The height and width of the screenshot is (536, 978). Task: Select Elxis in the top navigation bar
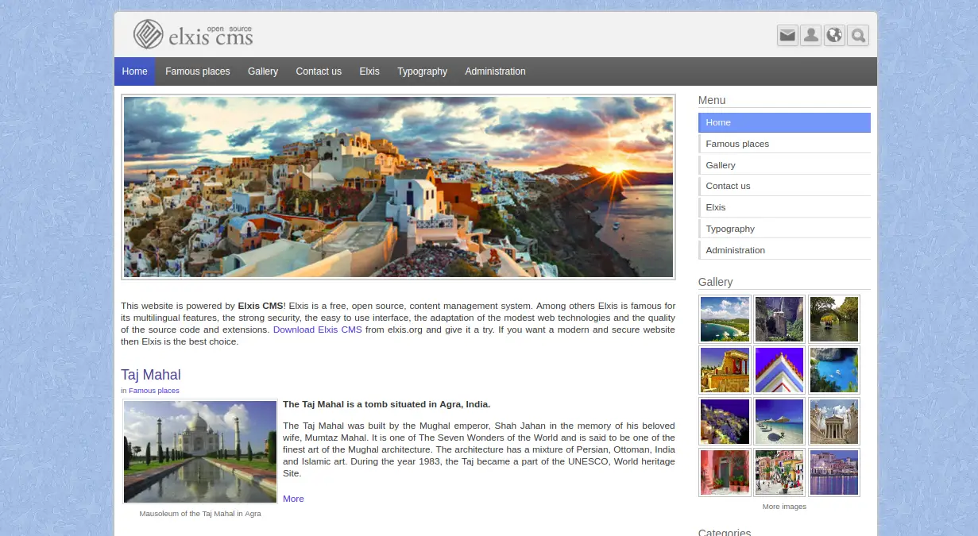pos(369,71)
